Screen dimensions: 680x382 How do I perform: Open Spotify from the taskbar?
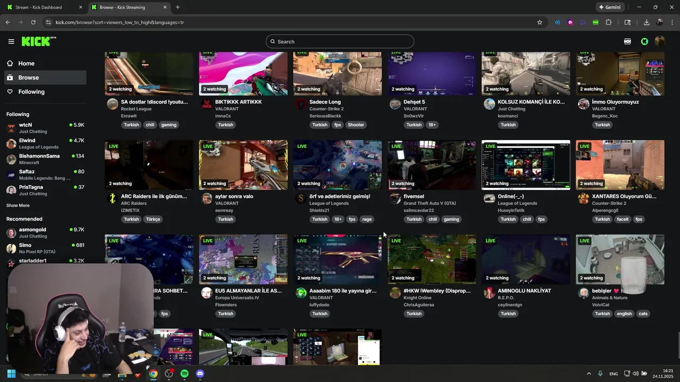[x=184, y=374]
